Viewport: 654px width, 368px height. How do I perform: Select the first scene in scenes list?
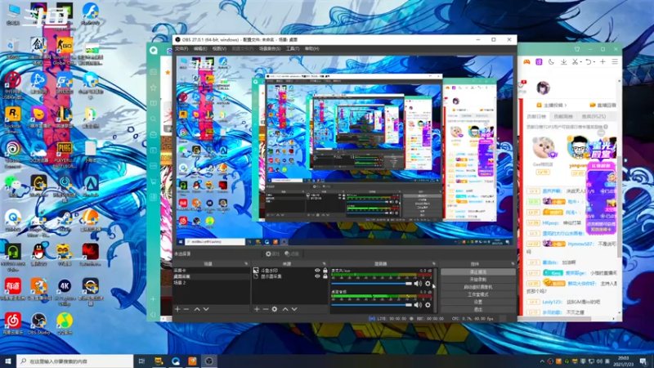212,271
